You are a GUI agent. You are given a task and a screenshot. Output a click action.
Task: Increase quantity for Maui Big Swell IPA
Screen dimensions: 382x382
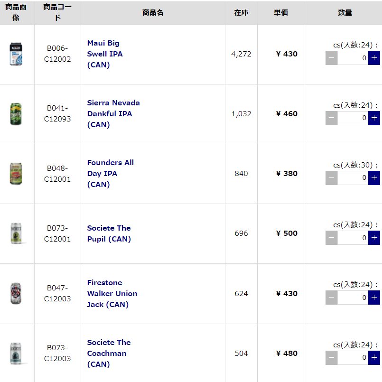click(374, 58)
